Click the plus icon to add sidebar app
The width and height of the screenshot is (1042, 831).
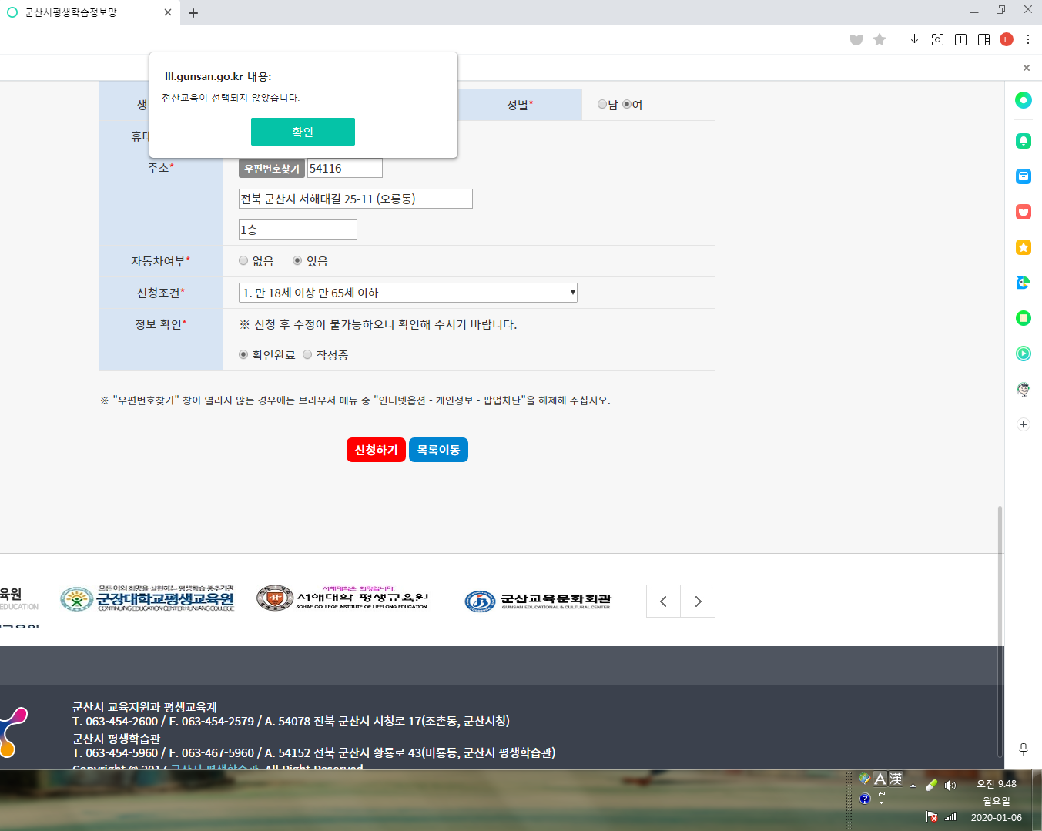pos(1023,424)
